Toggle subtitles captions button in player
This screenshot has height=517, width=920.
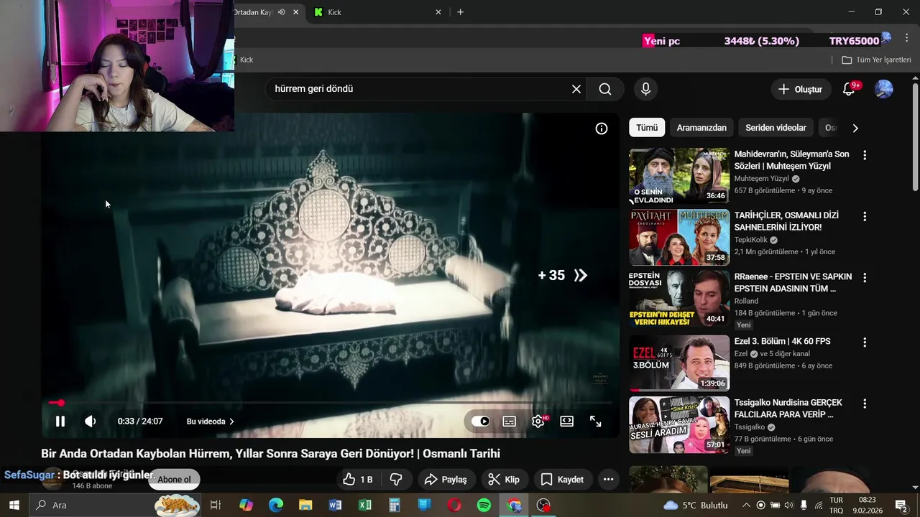click(510, 421)
